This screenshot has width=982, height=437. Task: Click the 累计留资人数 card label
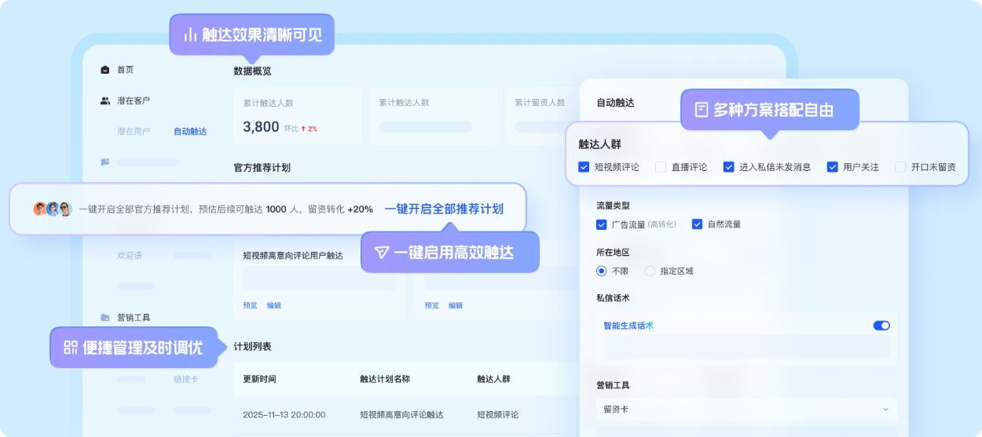[540, 103]
